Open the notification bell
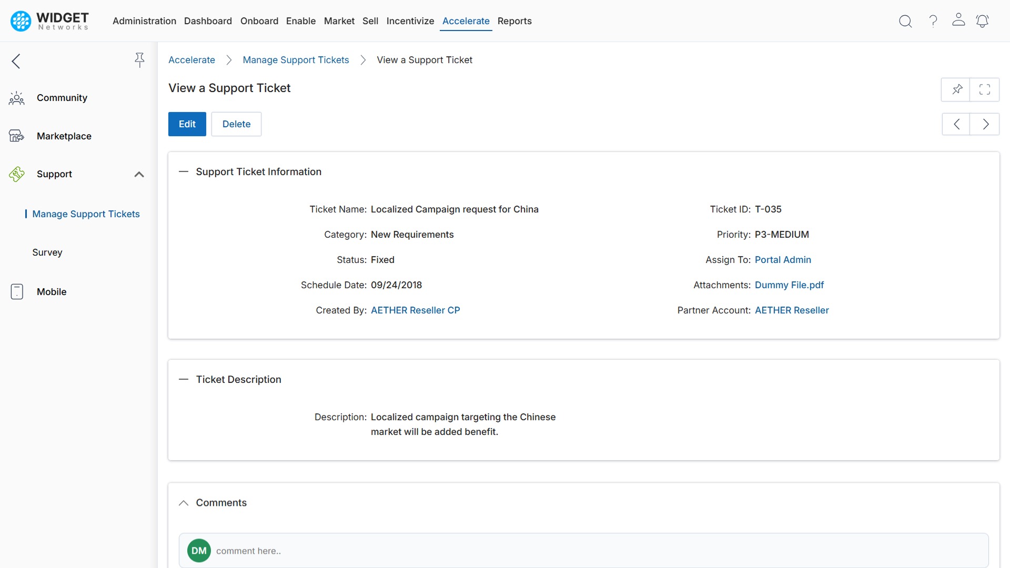The image size is (1010, 568). click(x=983, y=21)
